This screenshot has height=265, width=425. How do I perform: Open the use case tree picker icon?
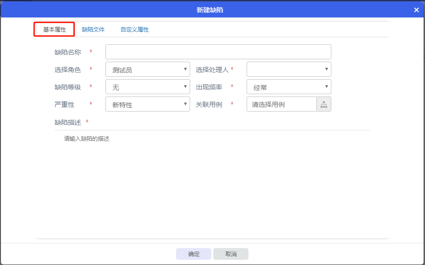point(324,104)
